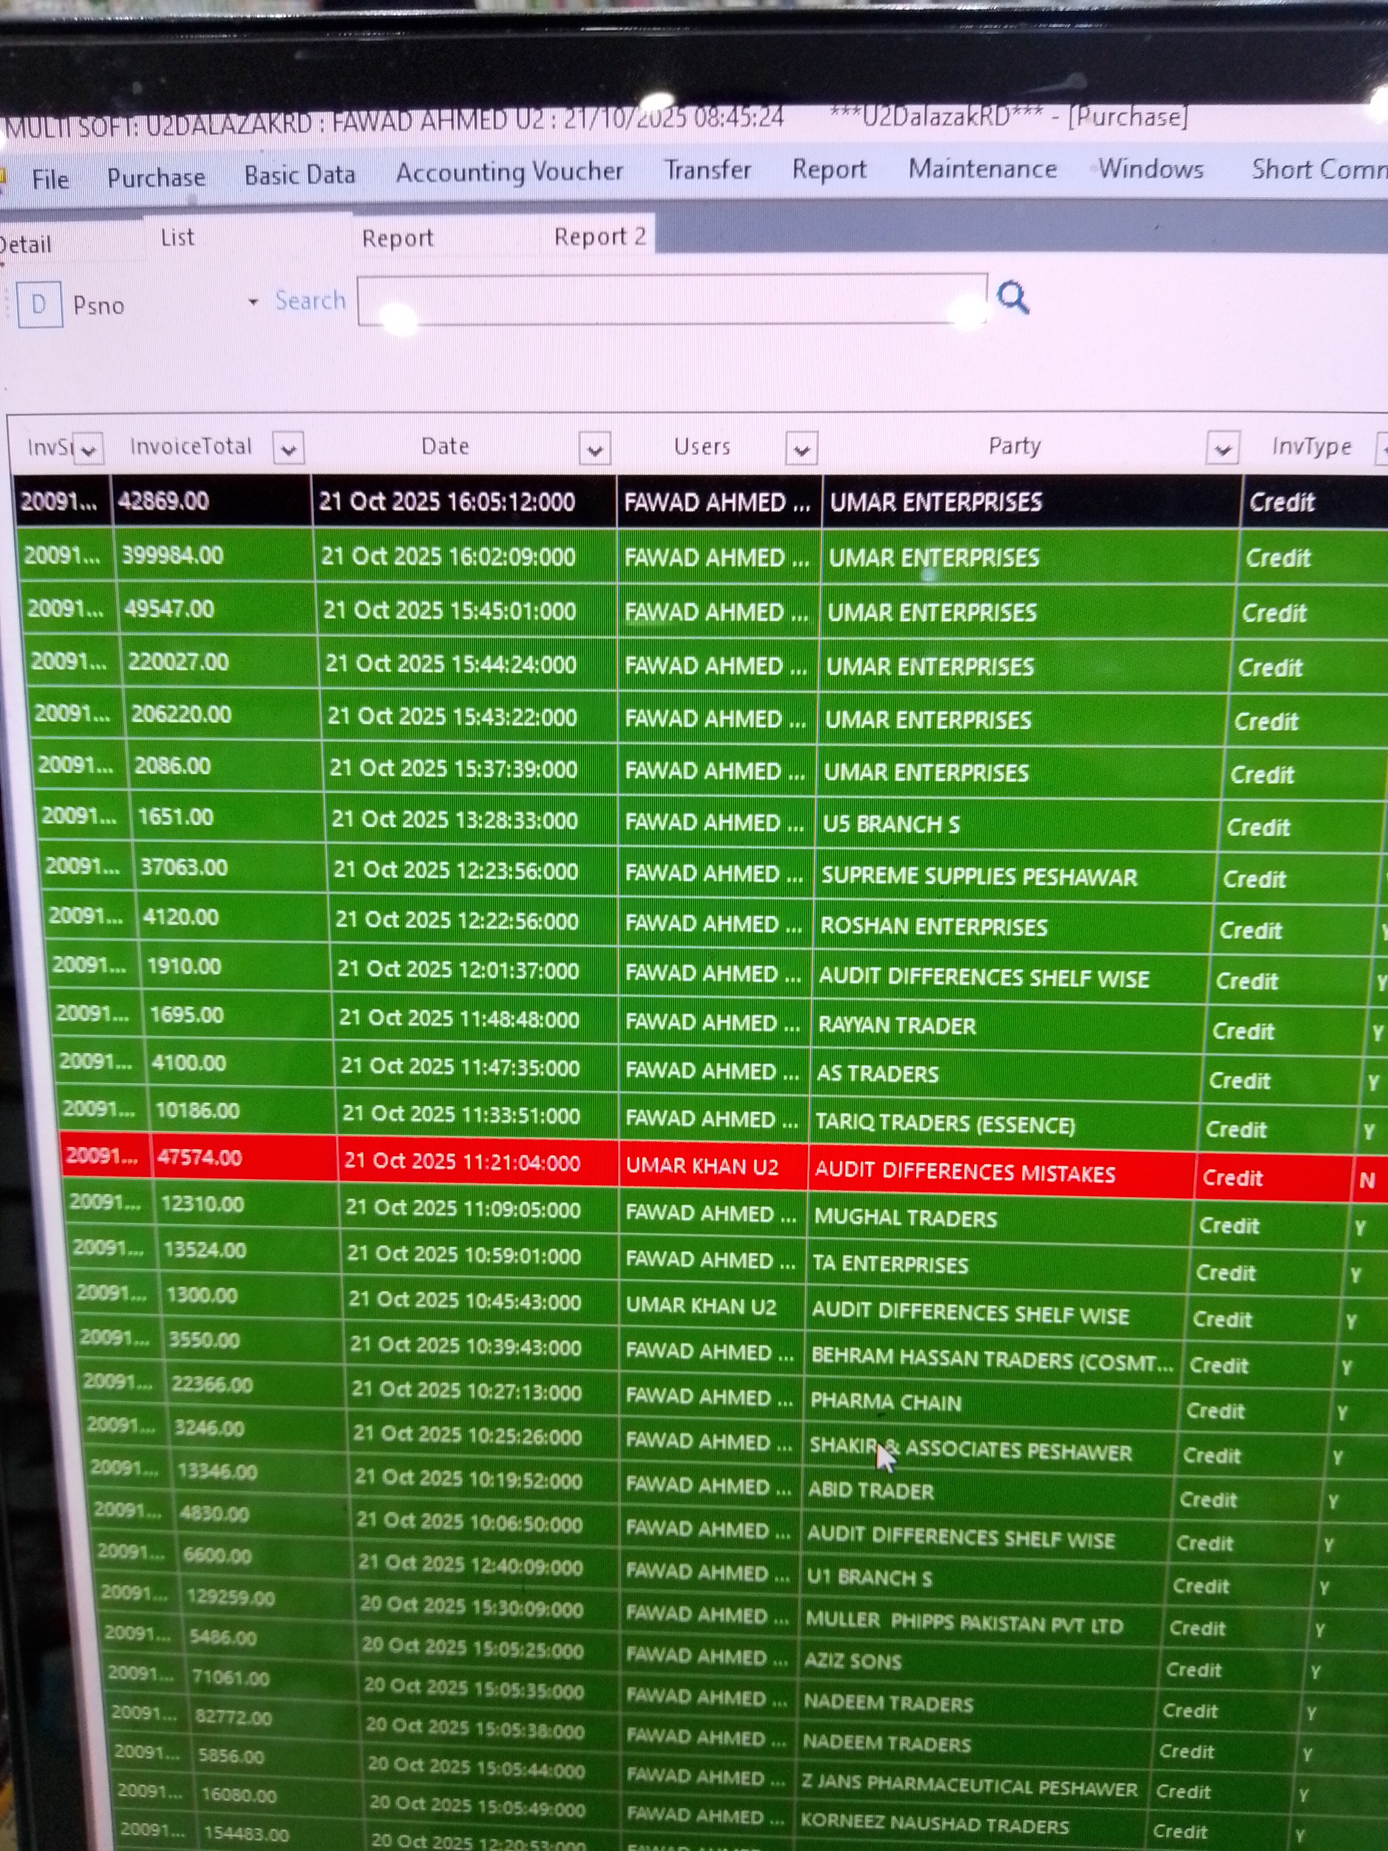Open the Basic Data menu

click(x=299, y=175)
